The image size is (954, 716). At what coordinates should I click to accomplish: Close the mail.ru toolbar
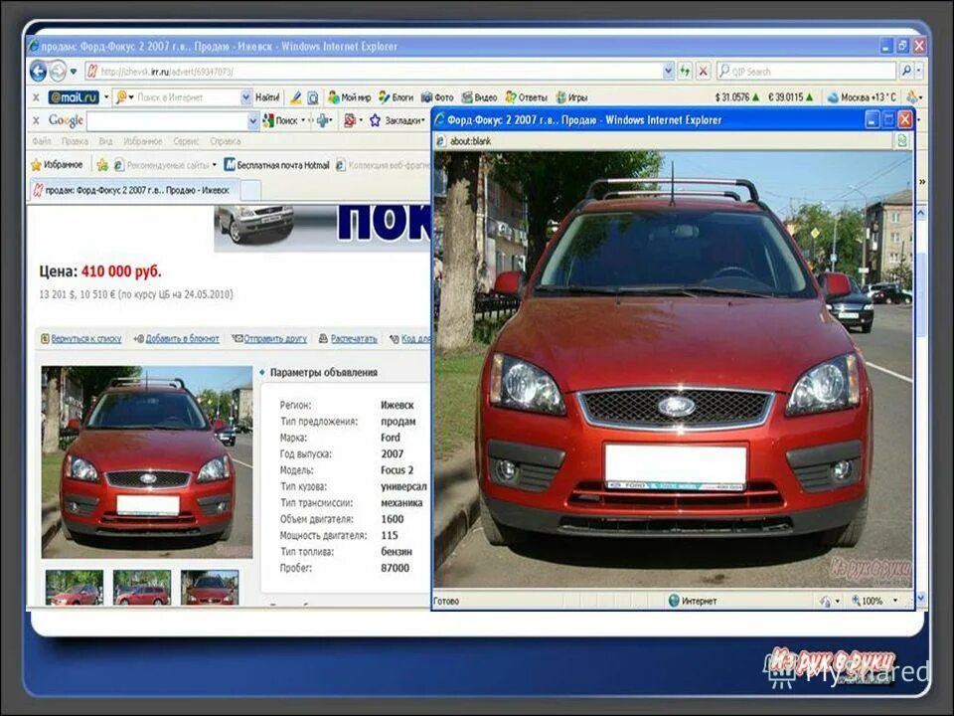(x=36, y=97)
